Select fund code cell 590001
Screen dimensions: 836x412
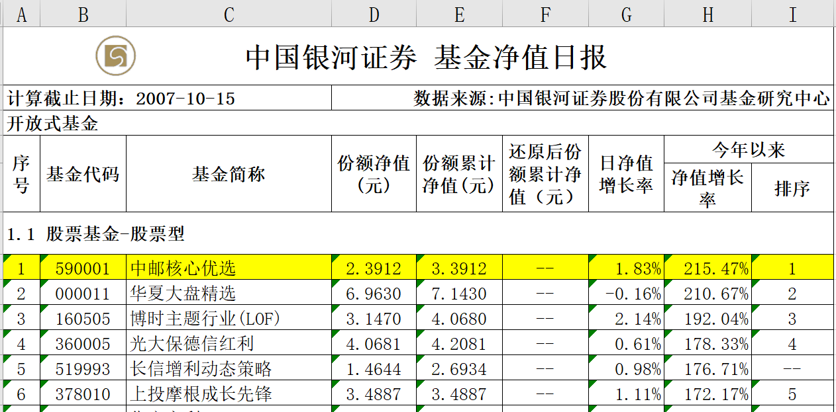(x=83, y=268)
